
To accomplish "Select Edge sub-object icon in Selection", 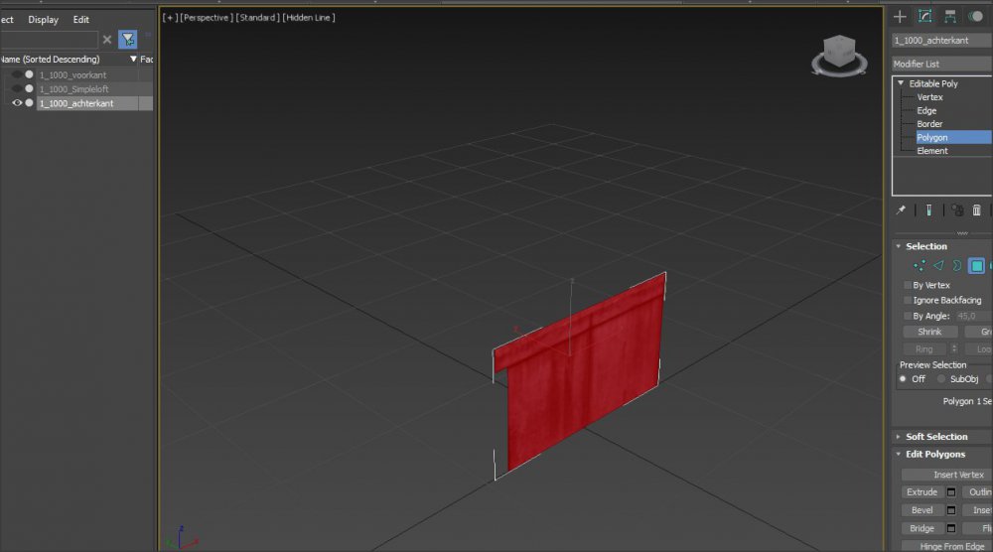I will coord(938,266).
